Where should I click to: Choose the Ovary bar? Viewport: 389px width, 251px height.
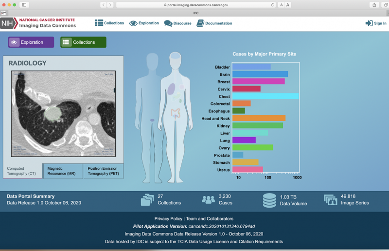[252, 147]
